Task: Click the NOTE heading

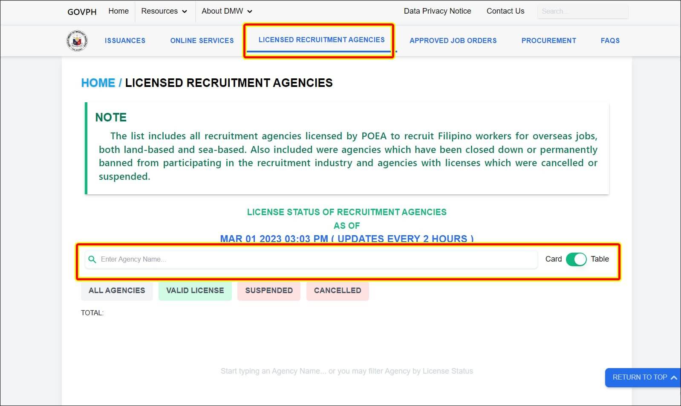Action: pyautogui.click(x=111, y=118)
